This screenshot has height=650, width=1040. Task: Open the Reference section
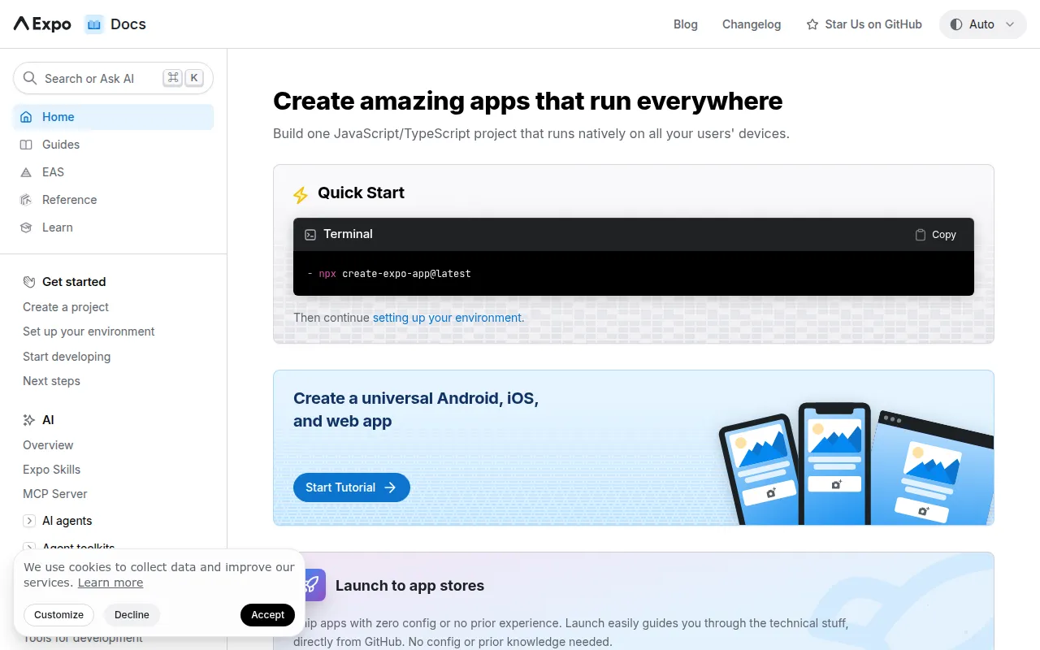113,200
